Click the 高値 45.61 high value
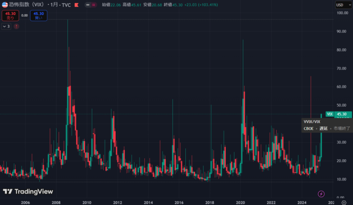 coord(132,5)
